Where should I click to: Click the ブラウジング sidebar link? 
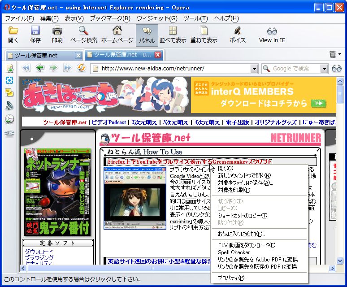tap(39, 257)
